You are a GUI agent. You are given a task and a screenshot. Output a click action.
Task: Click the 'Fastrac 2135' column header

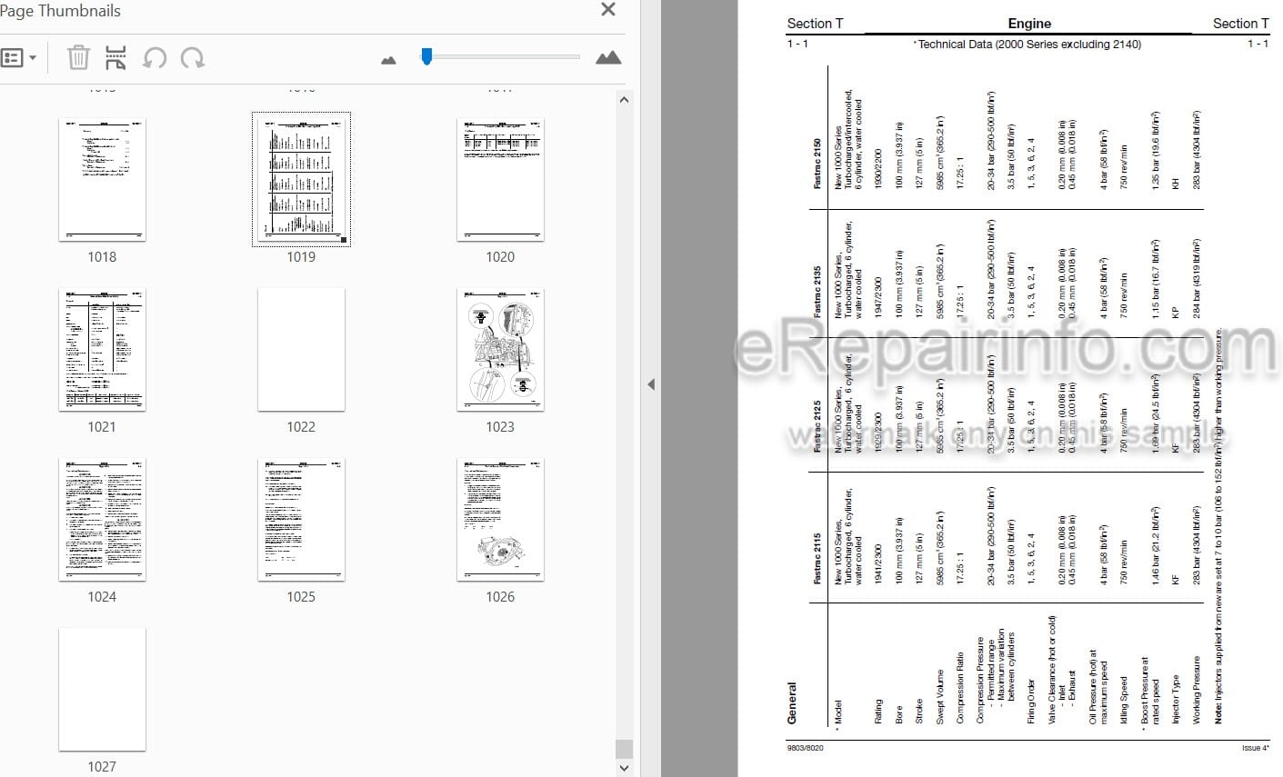coord(817,292)
